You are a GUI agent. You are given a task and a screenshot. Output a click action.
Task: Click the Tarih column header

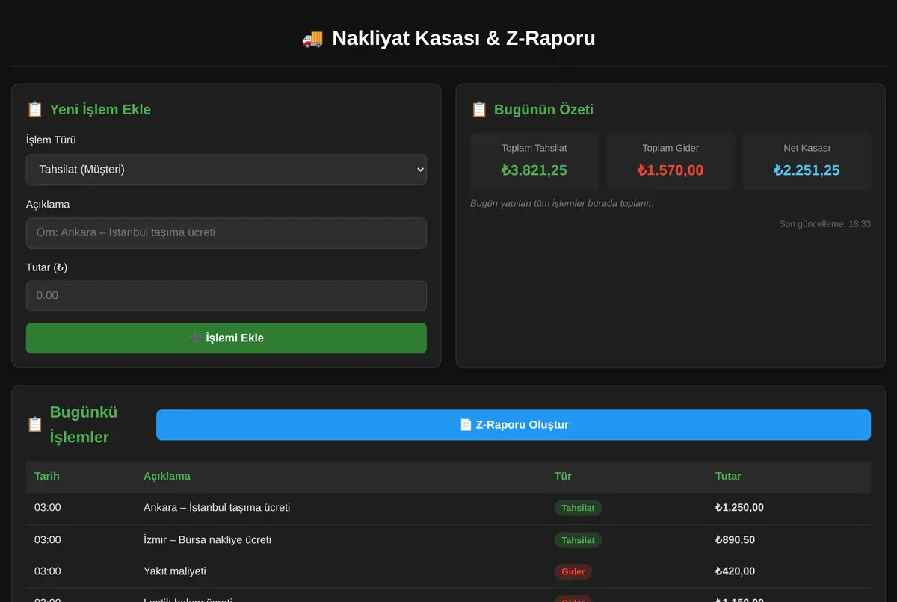(47, 476)
